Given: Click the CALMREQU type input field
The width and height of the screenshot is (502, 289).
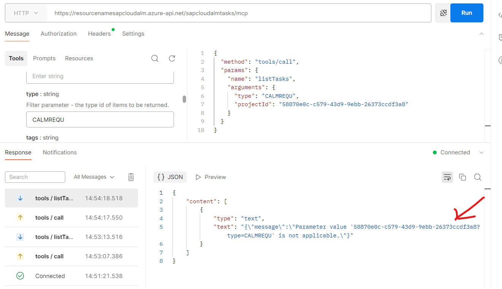Looking at the screenshot, I should click(100, 120).
